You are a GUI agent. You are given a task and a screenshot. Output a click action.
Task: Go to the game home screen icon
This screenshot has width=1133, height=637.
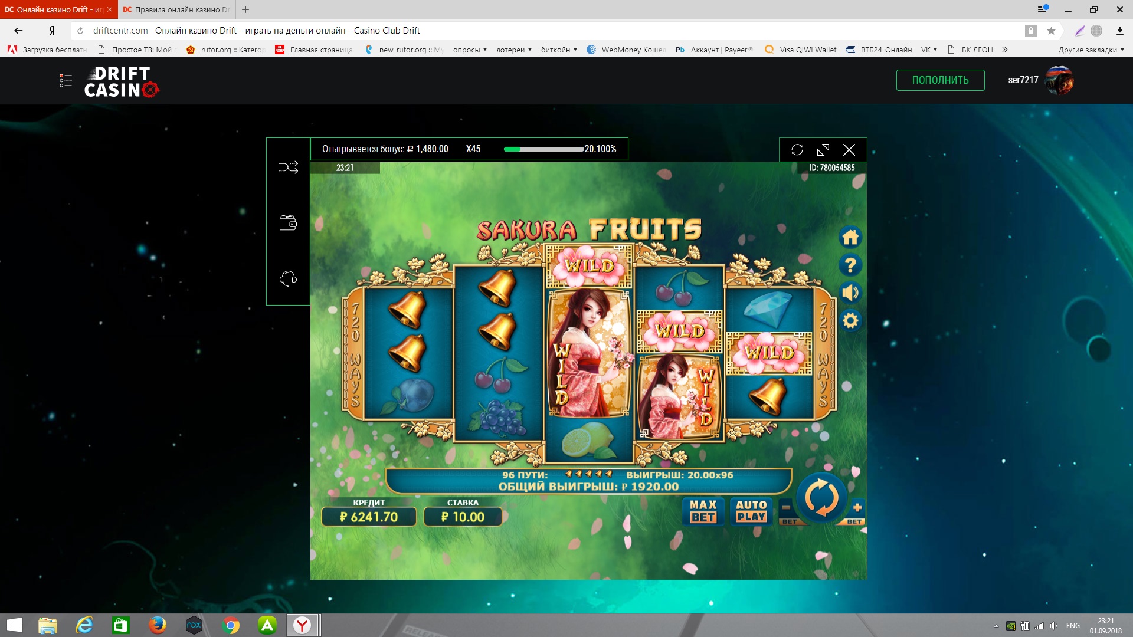coord(850,238)
